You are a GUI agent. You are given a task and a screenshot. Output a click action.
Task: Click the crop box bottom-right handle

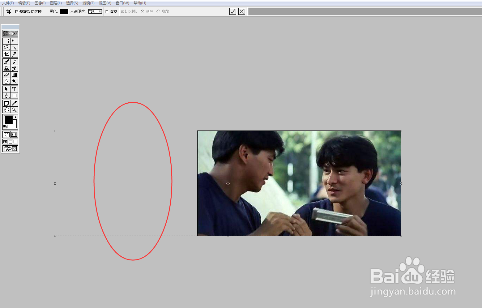click(x=401, y=236)
